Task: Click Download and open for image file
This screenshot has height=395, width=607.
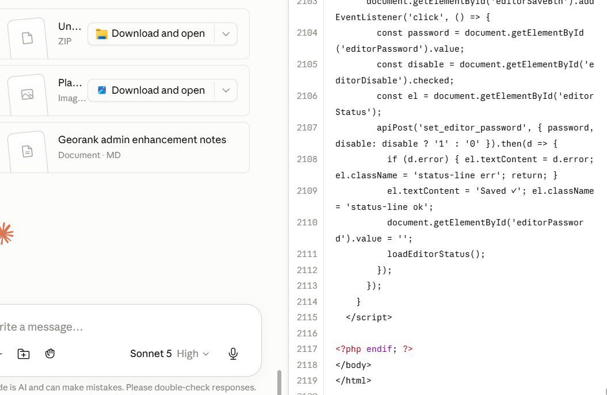Action: (x=151, y=90)
